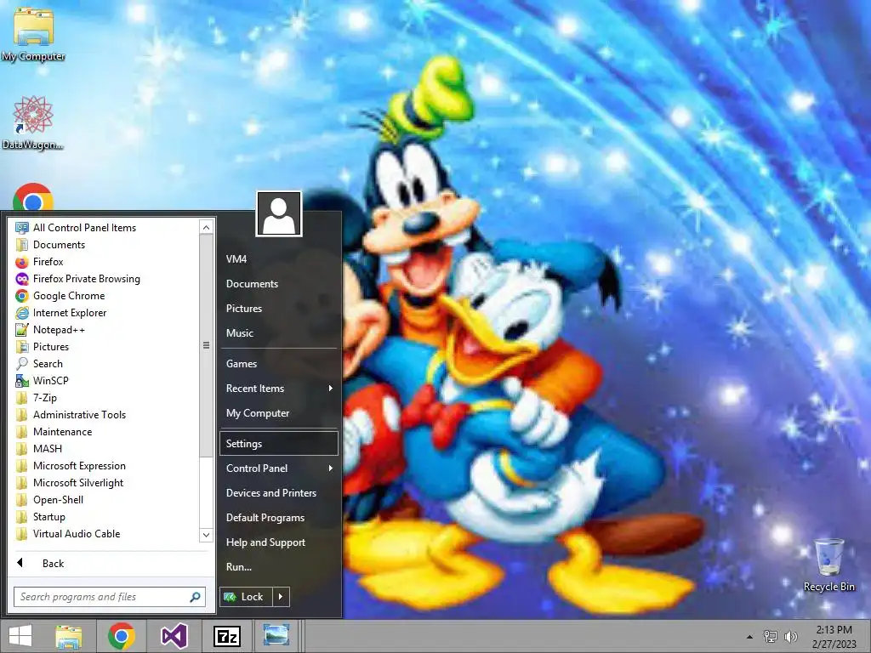This screenshot has width=871, height=653.
Task: Open Chrome from the taskbar
Action: (x=122, y=636)
